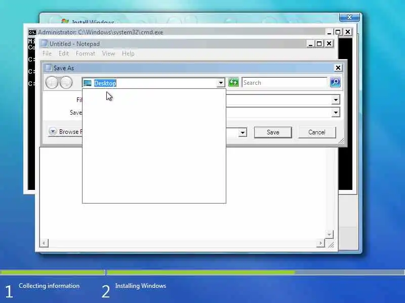Click the green Refresh icon beside address bar

234,82
